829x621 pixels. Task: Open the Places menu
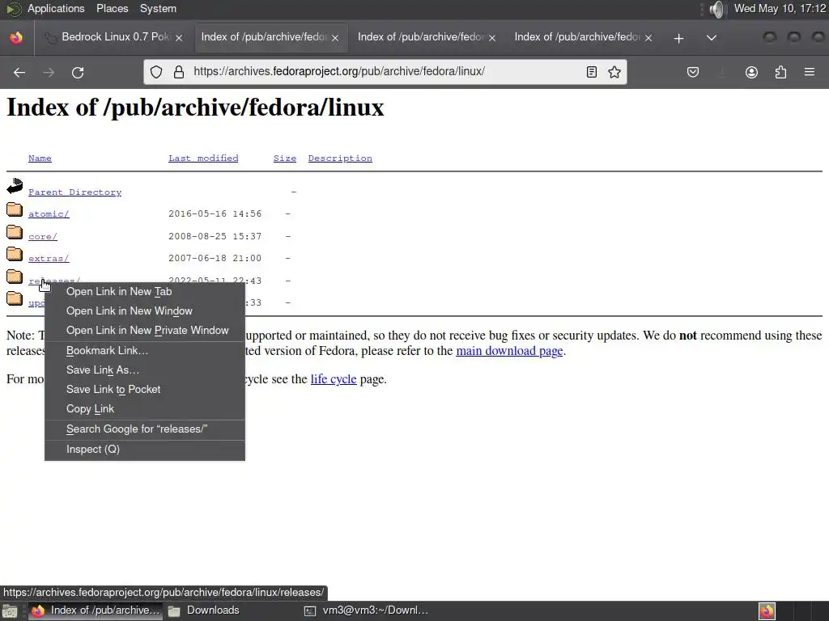[x=112, y=8]
